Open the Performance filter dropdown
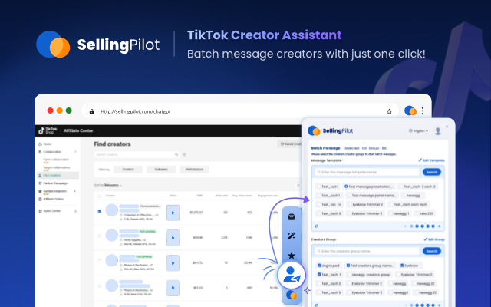 [x=194, y=170]
